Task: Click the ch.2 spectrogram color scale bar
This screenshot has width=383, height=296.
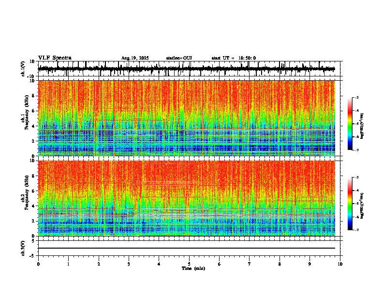Action: (350, 204)
